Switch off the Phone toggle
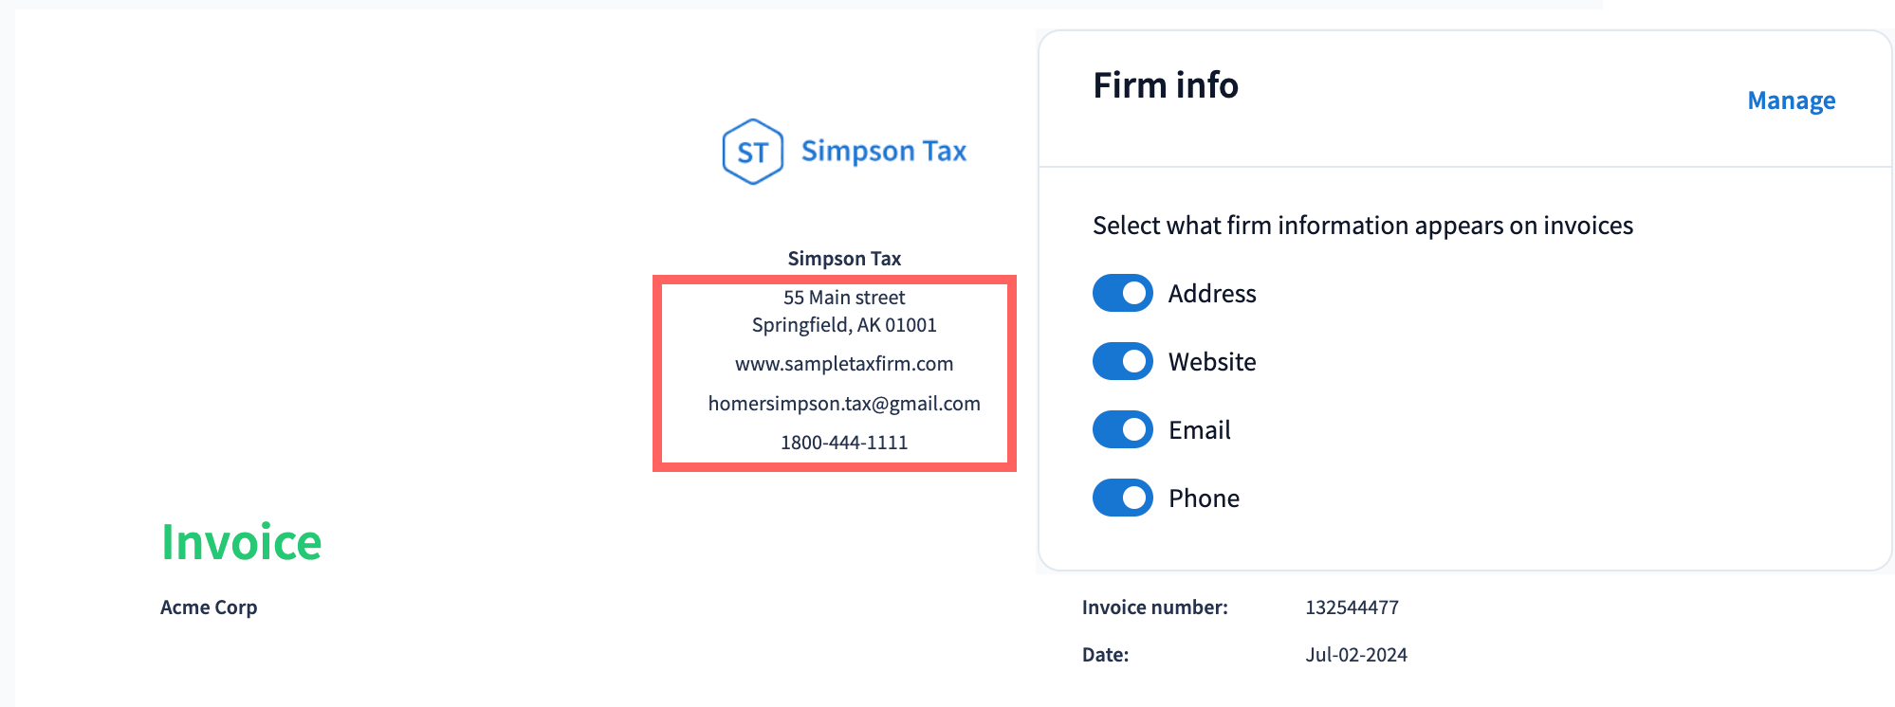 [x=1122, y=499]
